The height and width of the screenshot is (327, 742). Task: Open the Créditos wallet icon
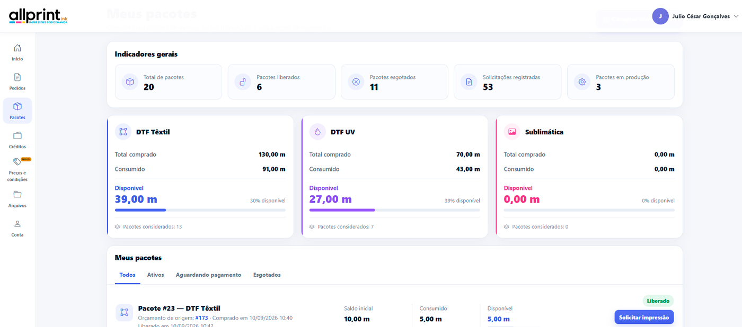17,135
